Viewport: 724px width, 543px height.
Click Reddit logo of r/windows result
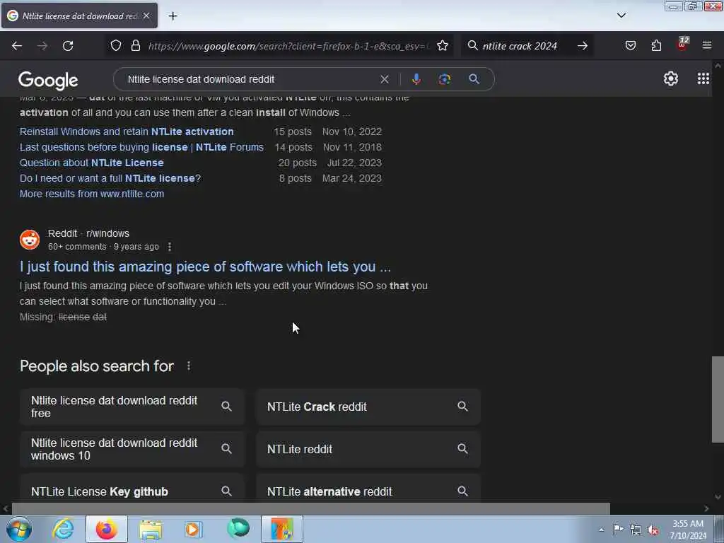30,240
